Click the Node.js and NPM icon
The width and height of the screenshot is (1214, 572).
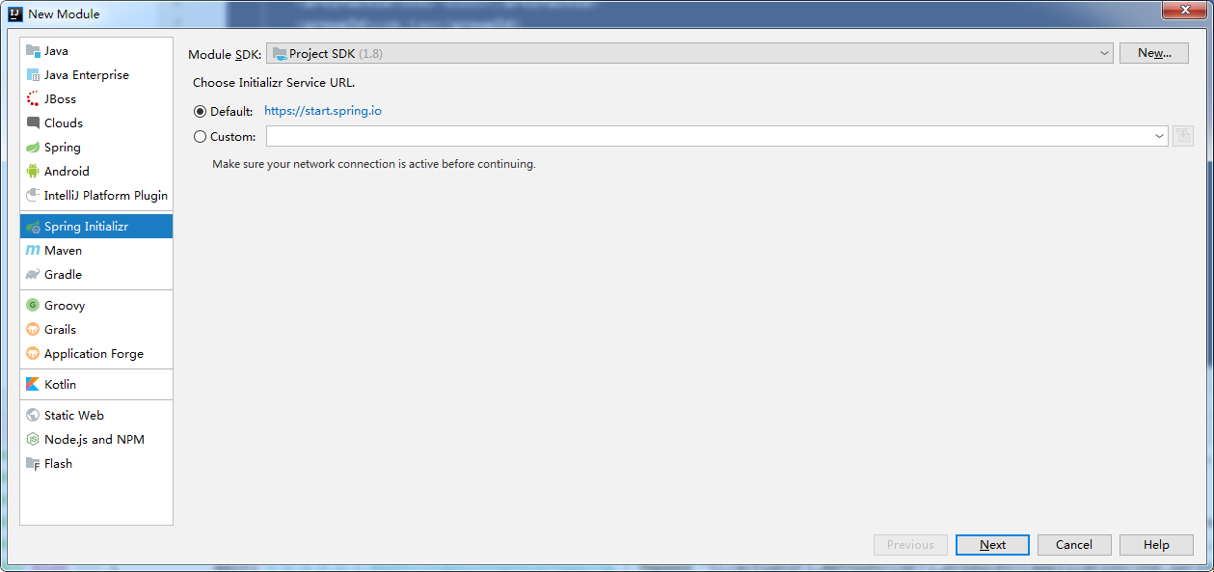coord(33,440)
